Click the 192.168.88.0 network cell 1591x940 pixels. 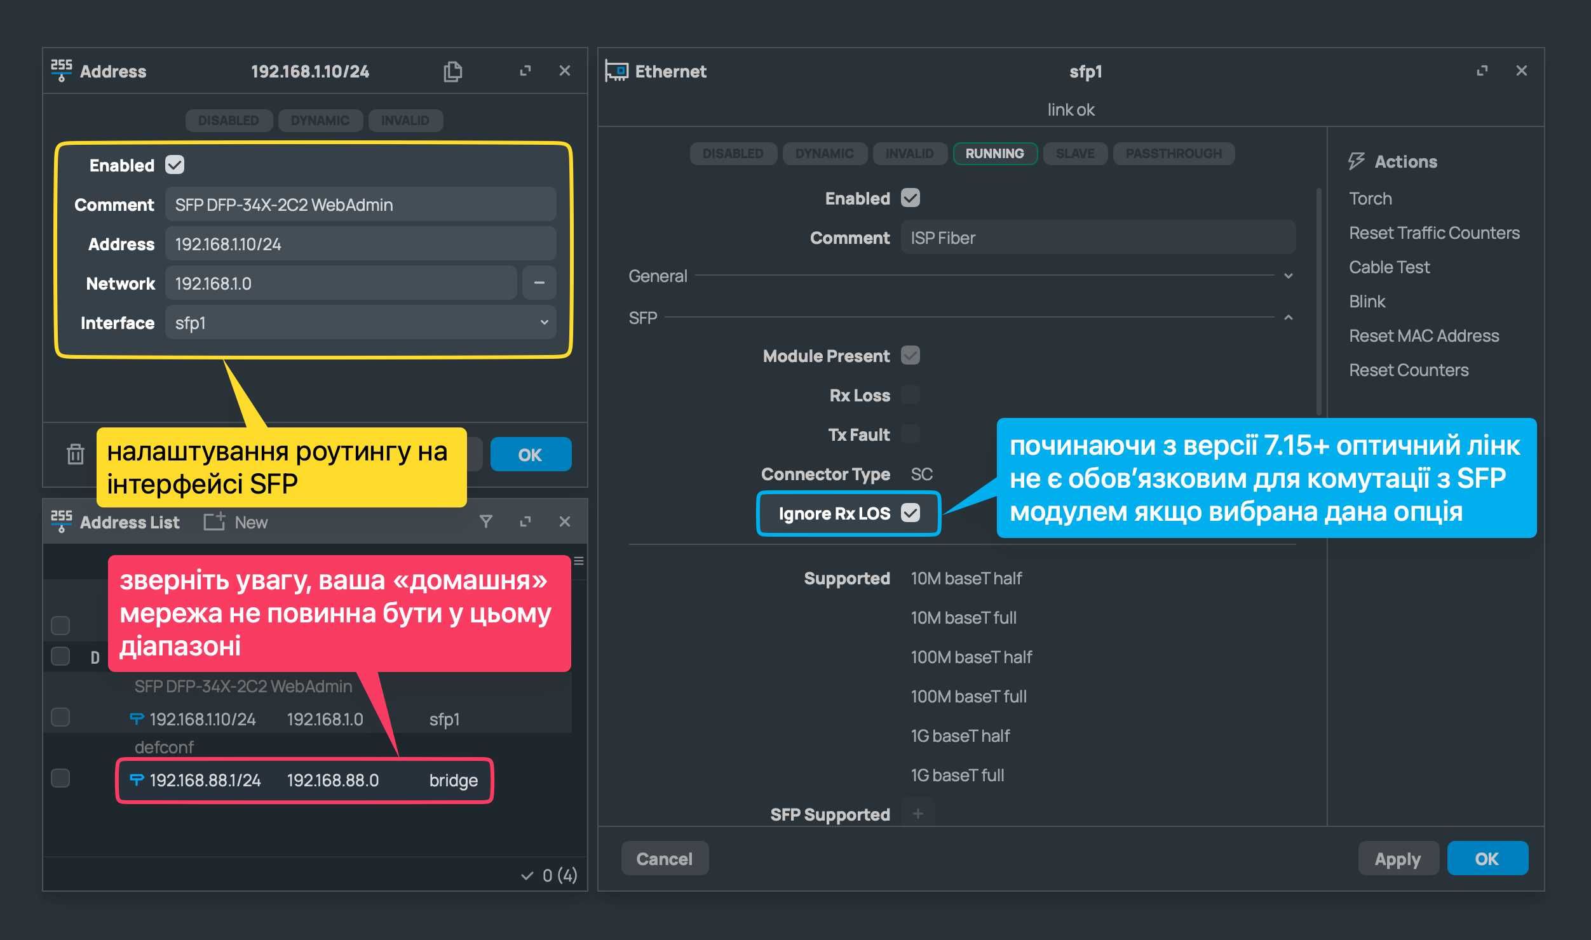coord(332,780)
